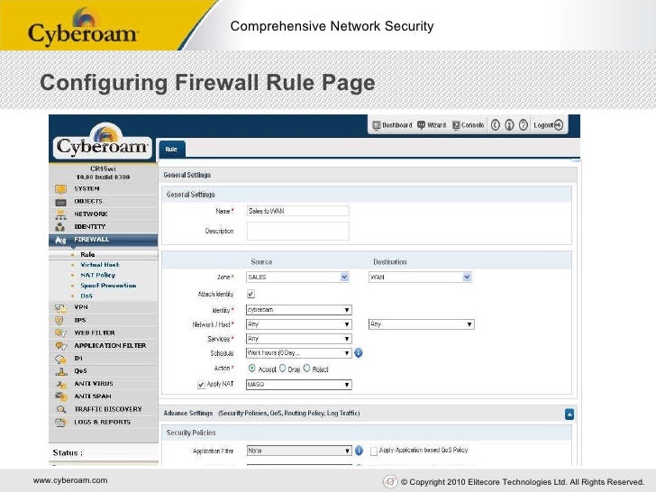Open the Identity cyberoam dropdown
The image size is (656, 492).
tap(299, 310)
